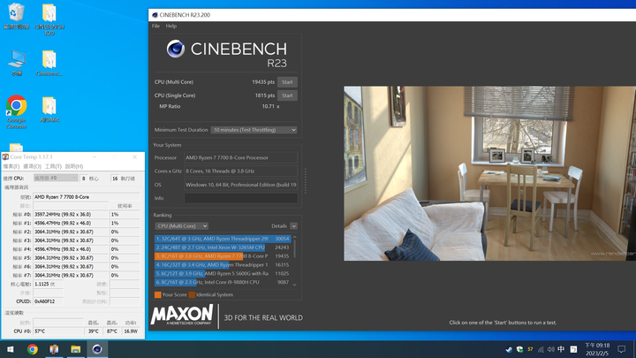Click Core Temp core #0 frequency 3597.24MHz

(71, 214)
